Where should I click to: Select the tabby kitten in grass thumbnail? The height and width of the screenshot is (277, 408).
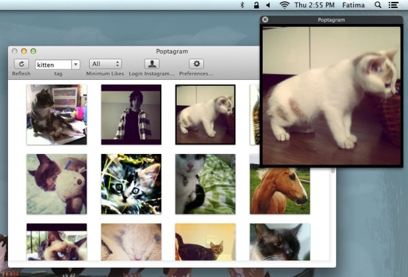[x=131, y=184]
